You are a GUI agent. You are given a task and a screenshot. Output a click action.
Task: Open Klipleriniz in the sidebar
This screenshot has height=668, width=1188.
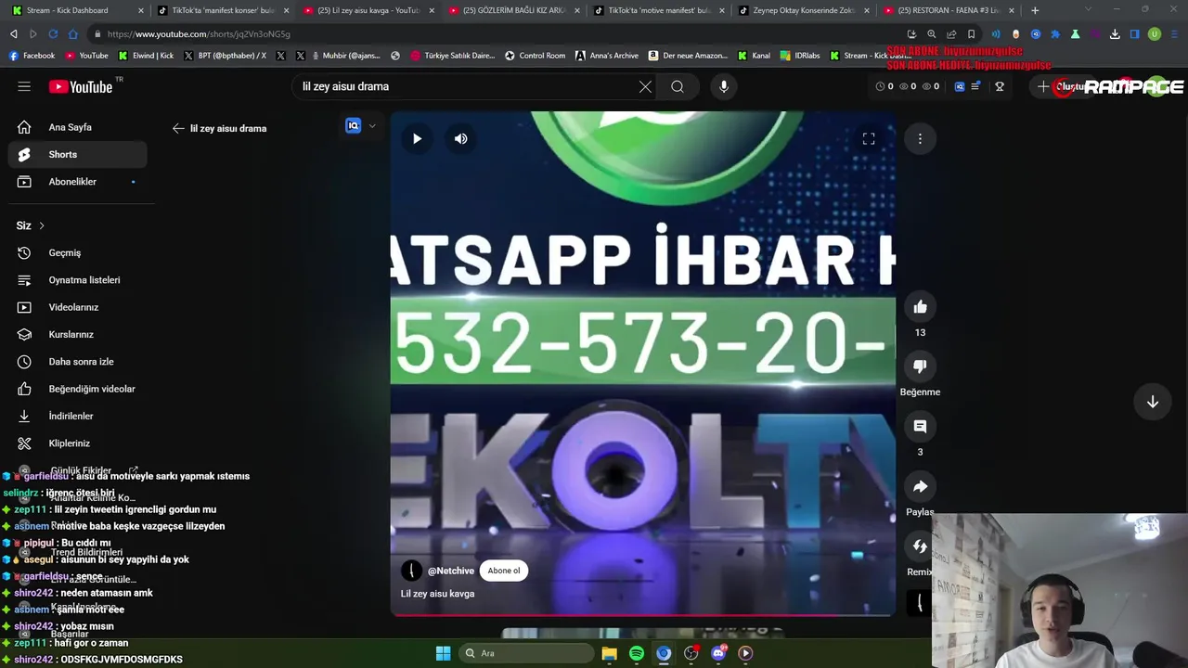click(x=77, y=443)
